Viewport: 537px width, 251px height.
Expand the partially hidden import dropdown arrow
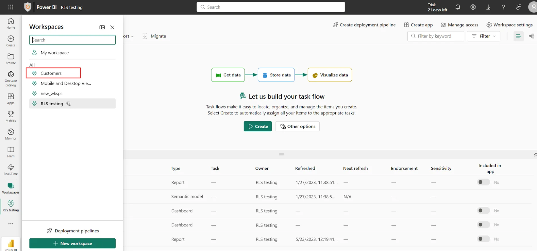tap(132, 36)
